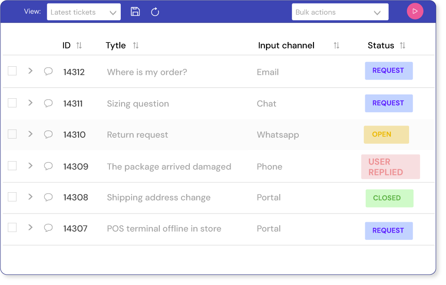
Task: Click the ID column header
Action: coord(66,45)
